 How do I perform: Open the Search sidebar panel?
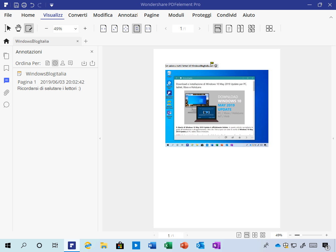coord(7,105)
